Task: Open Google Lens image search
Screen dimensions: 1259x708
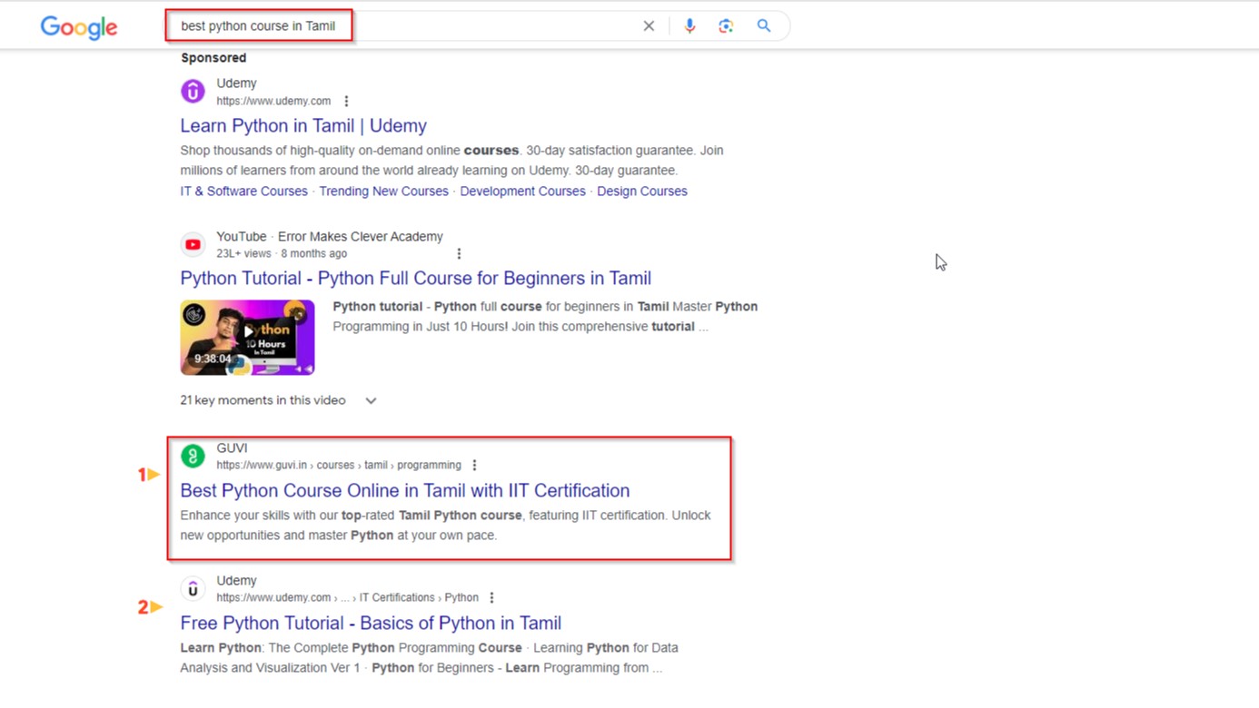Action: click(726, 25)
